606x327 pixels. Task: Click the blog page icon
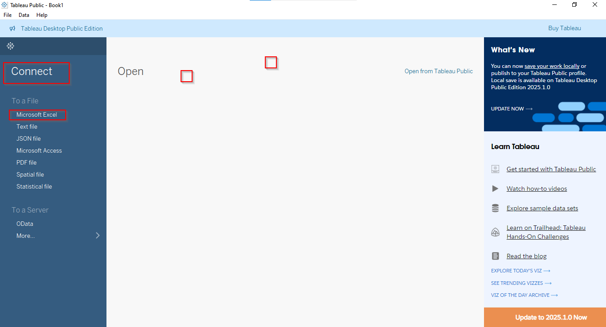point(496,256)
